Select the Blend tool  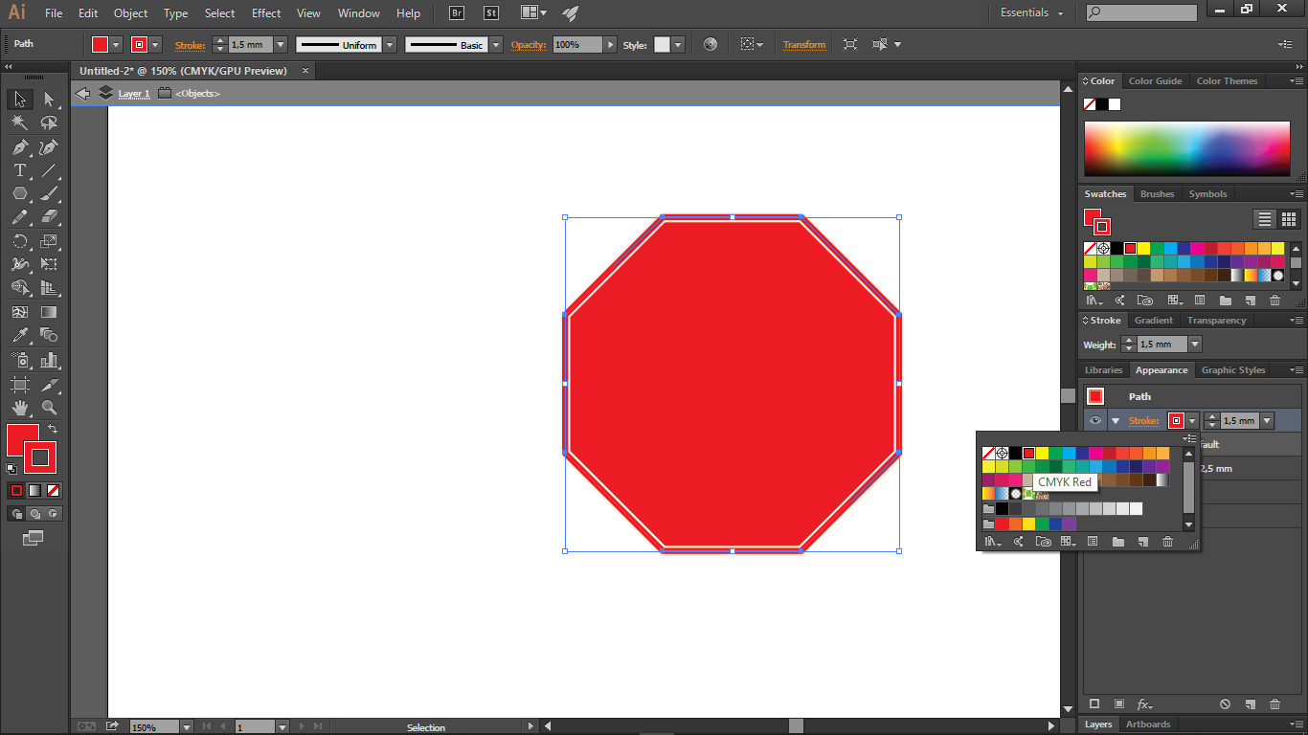pos(49,335)
